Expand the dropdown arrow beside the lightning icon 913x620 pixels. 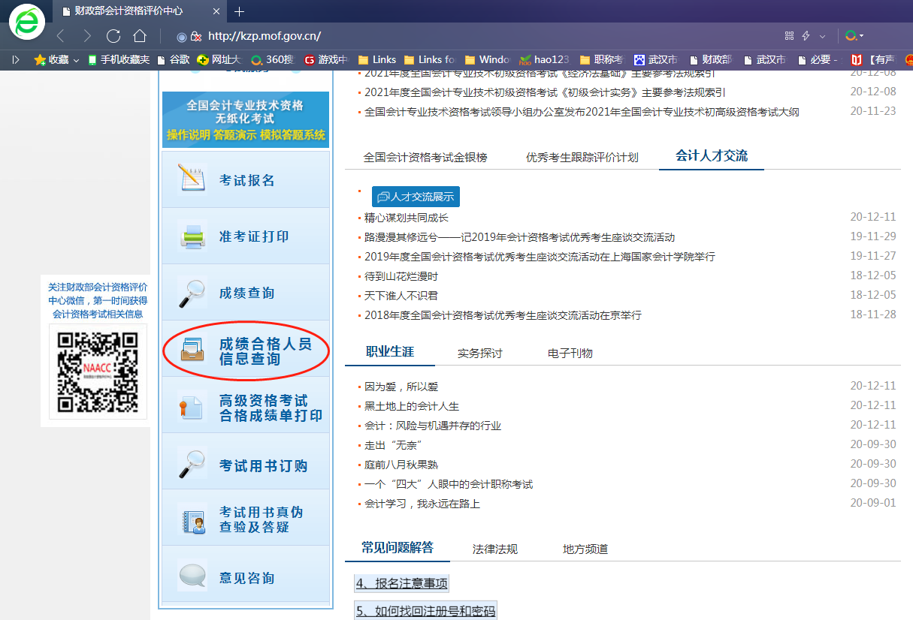point(822,36)
